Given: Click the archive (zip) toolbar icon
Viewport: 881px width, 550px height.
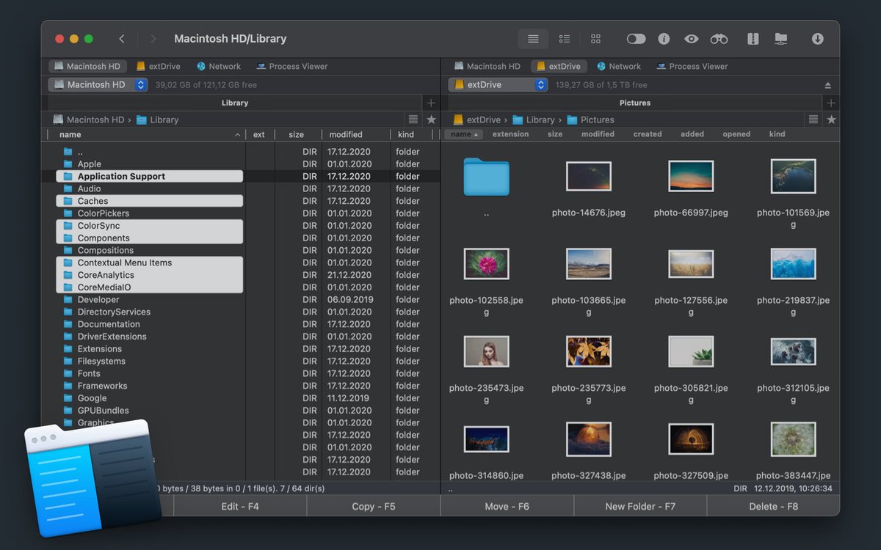Looking at the screenshot, I should (x=753, y=38).
